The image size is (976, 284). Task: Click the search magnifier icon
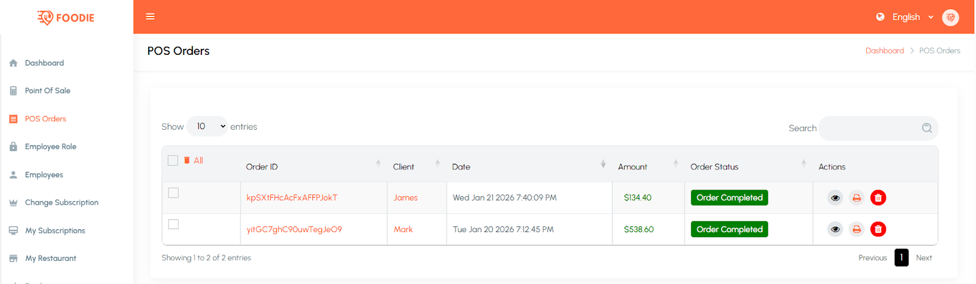[927, 128]
